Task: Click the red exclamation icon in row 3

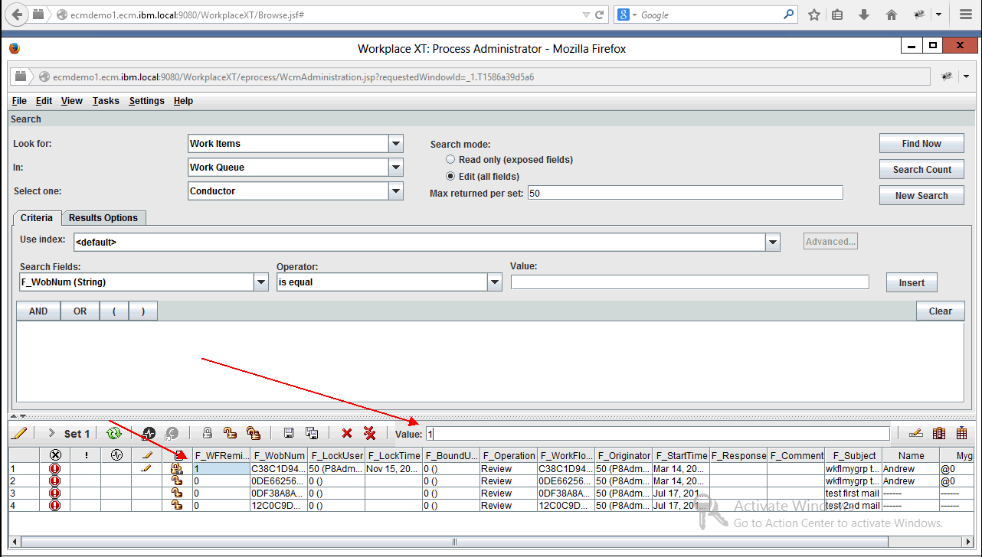Action: 54,493
